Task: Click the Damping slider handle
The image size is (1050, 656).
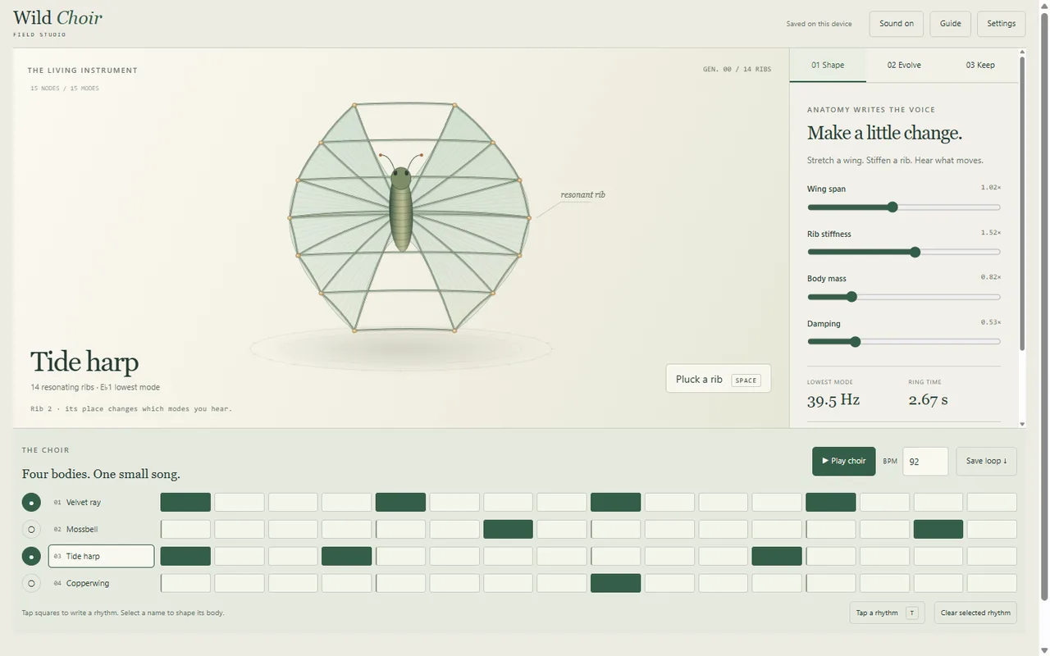Action: (x=856, y=342)
